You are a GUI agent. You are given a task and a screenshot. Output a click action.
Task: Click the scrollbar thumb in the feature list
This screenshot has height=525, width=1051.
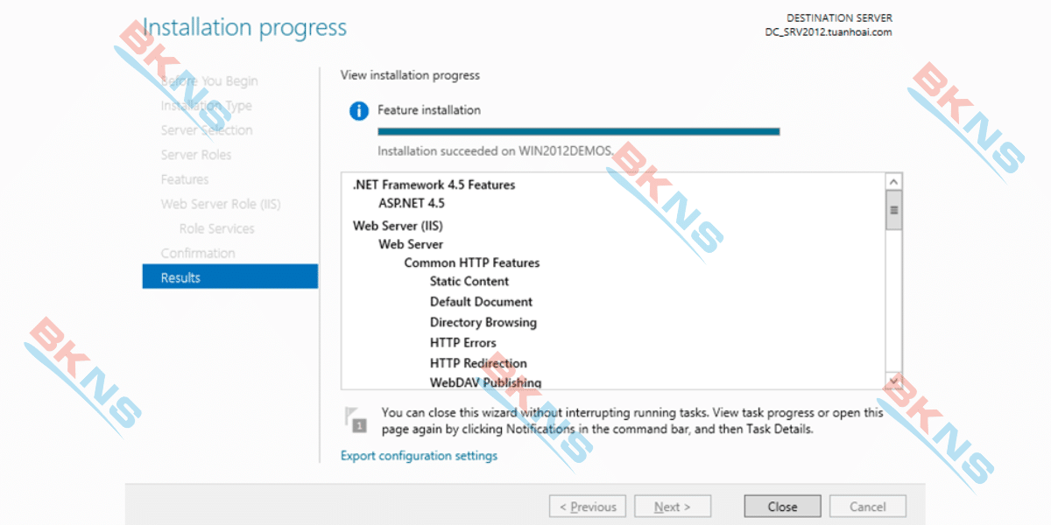[x=894, y=210]
